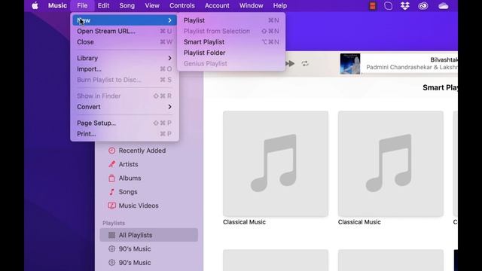Click the All Playlists grid icon
482x271 pixels.
pyautogui.click(x=112, y=235)
